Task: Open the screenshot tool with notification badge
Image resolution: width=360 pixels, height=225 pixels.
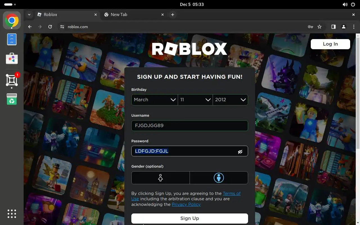Action: [x=12, y=80]
